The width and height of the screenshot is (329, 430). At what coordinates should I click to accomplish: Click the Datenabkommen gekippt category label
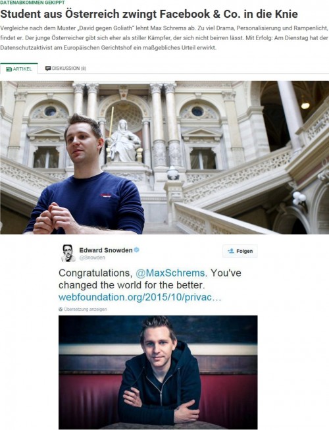tap(33, 3)
